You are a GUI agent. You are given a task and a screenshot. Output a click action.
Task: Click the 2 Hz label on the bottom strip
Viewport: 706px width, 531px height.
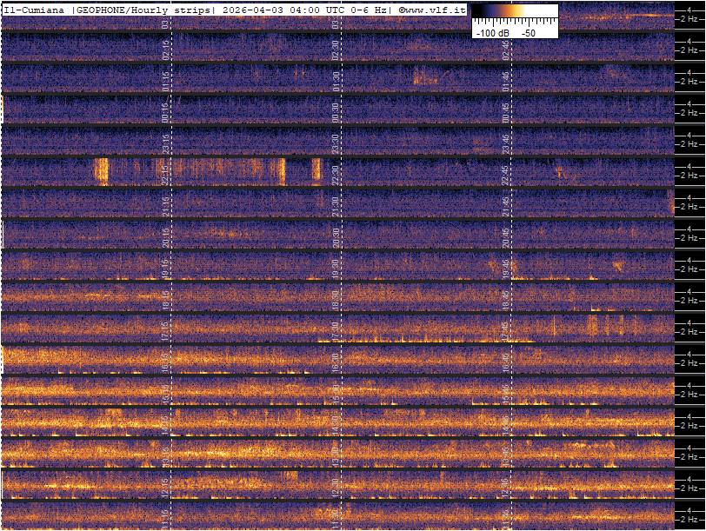(x=689, y=519)
